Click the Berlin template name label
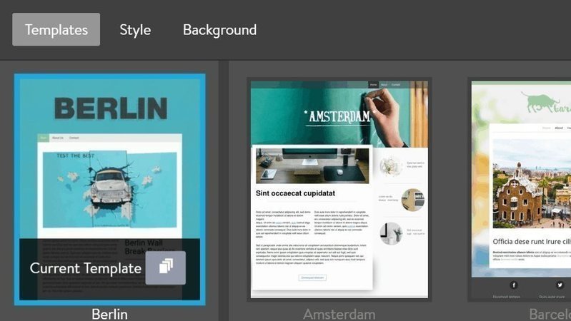The image size is (571, 321). (109, 314)
